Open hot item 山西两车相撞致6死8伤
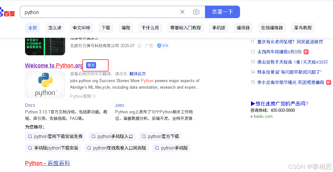 (x=279, y=52)
